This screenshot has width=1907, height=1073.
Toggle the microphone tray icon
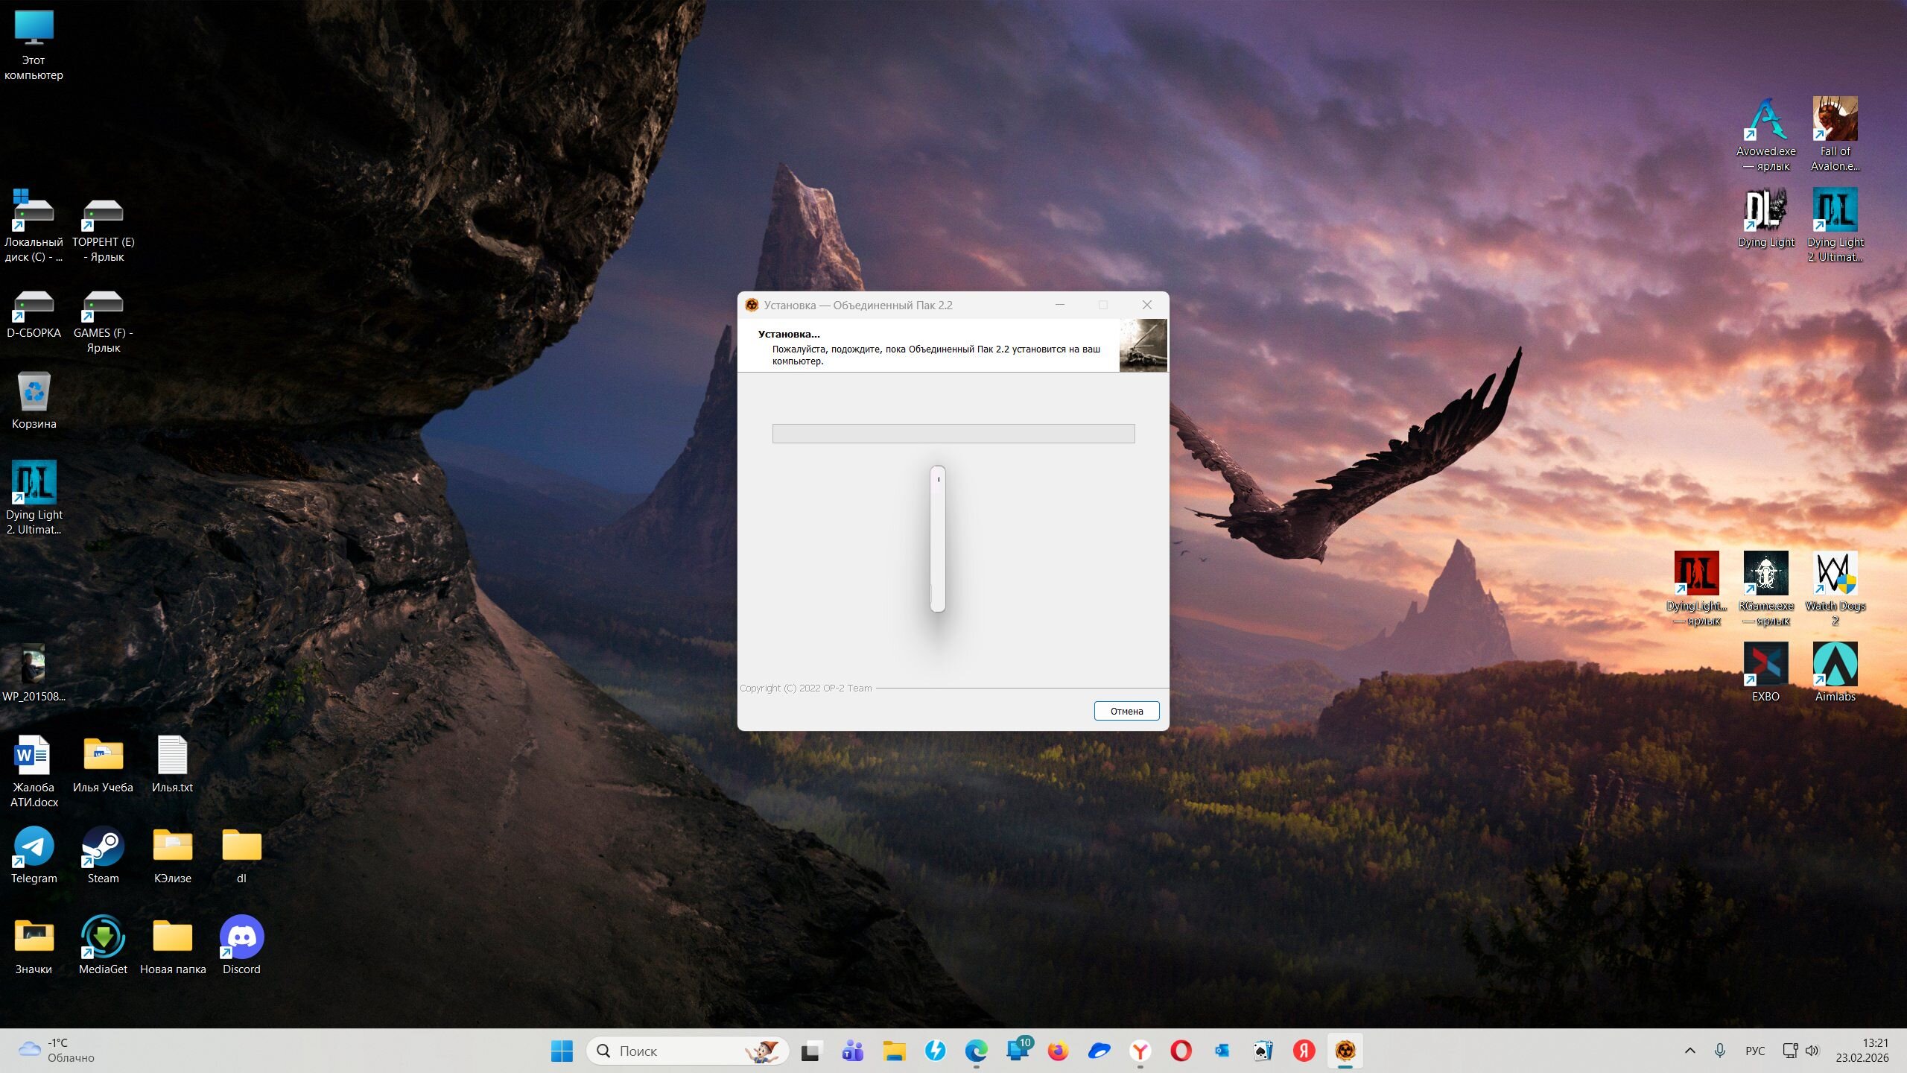coord(1719,1051)
